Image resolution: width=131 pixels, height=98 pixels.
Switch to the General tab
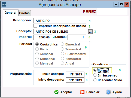11,13
